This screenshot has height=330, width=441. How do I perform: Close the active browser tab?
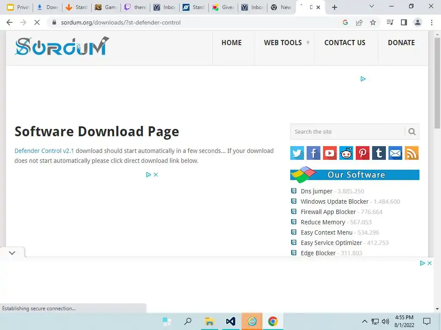318,7
